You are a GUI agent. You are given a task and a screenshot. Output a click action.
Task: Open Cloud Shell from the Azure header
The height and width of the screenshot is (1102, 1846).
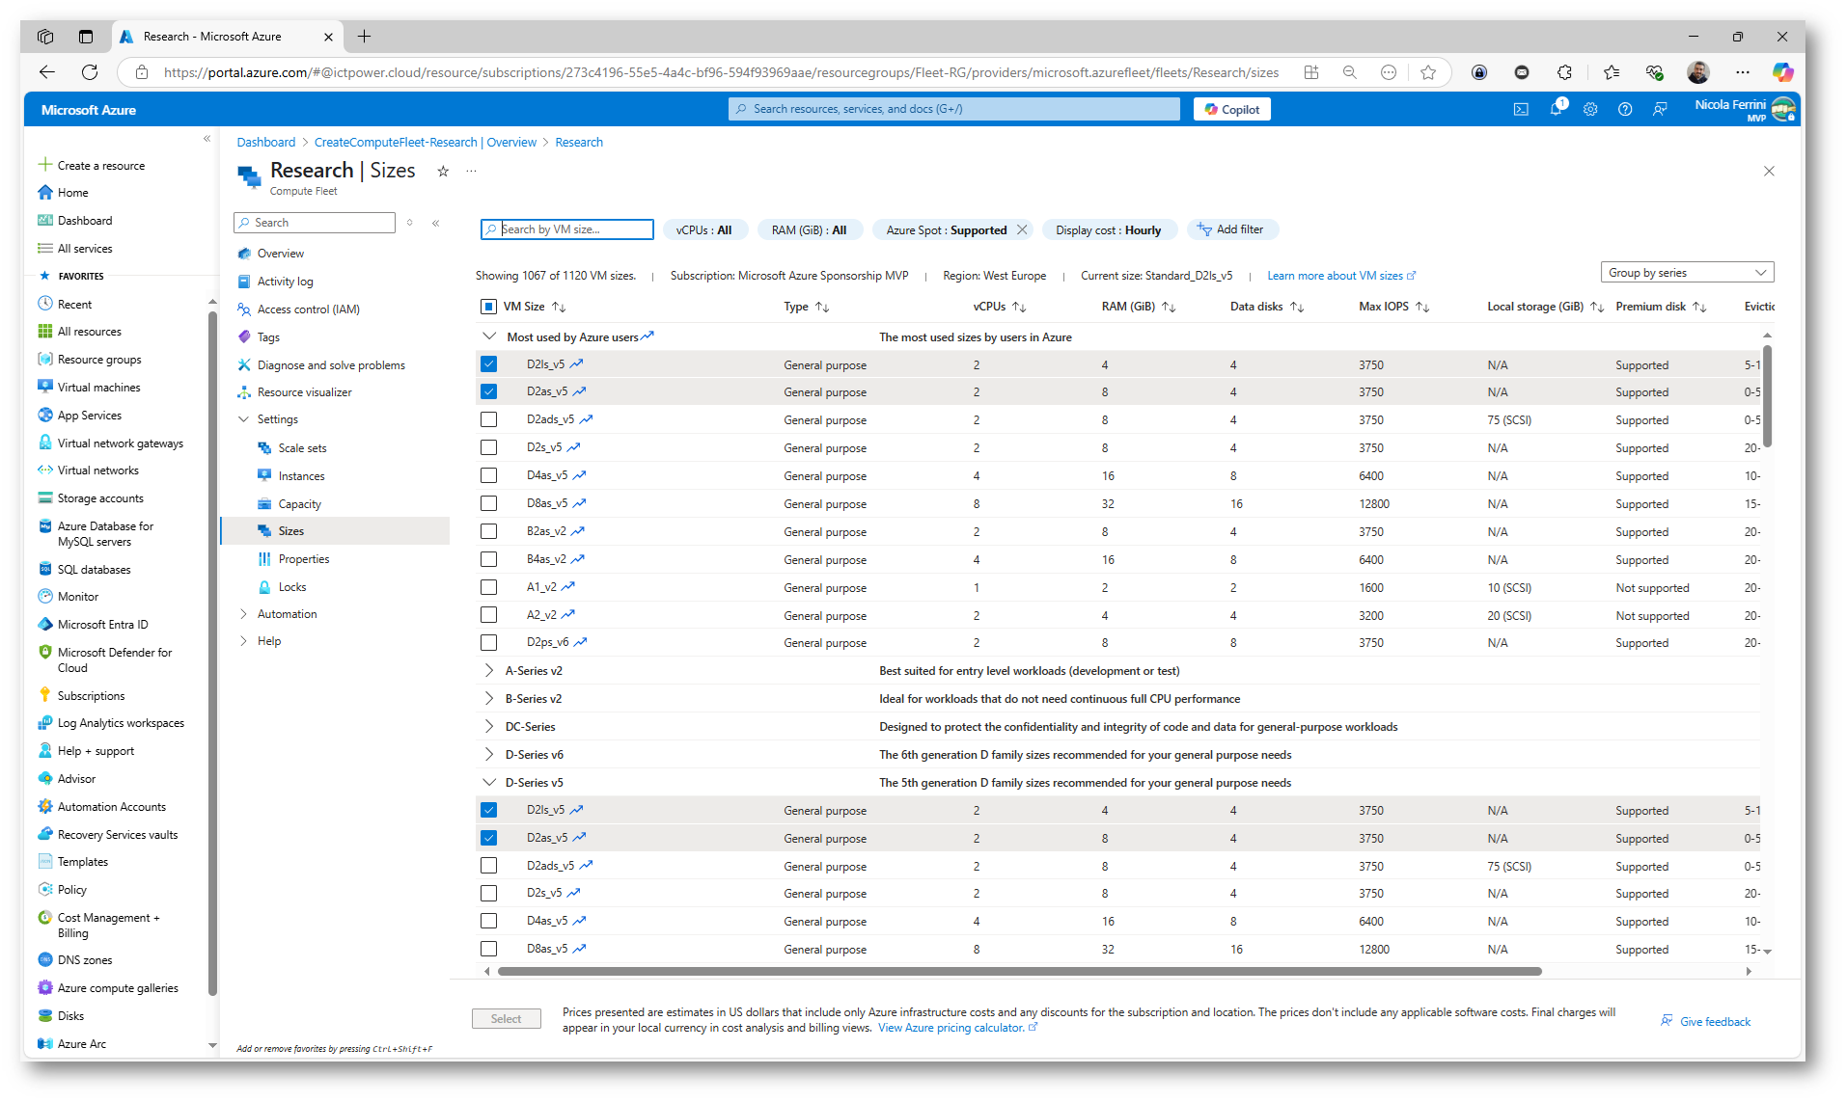(1521, 109)
